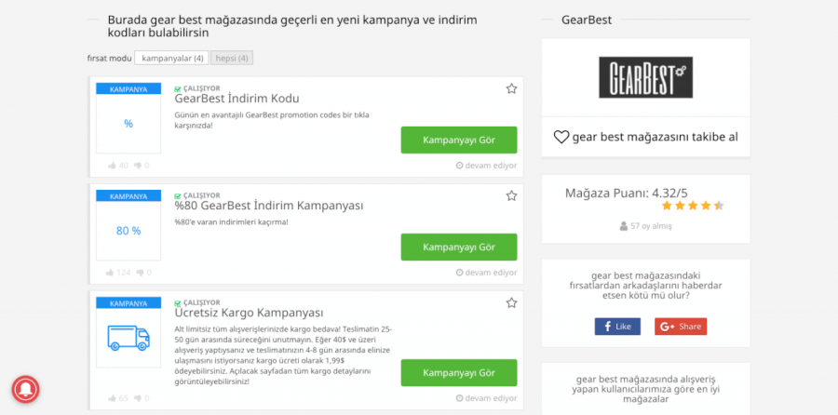
Task: Click the delivery truck icon
Action: coord(128,338)
